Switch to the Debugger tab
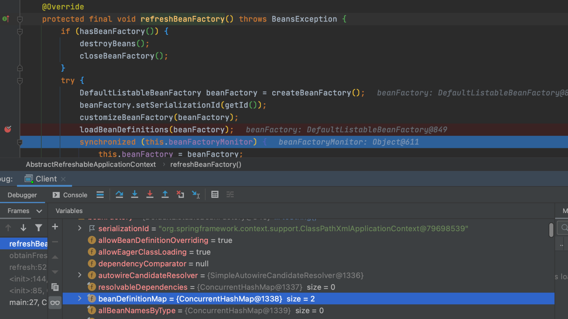This screenshot has width=568, height=319. pos(22,195)
